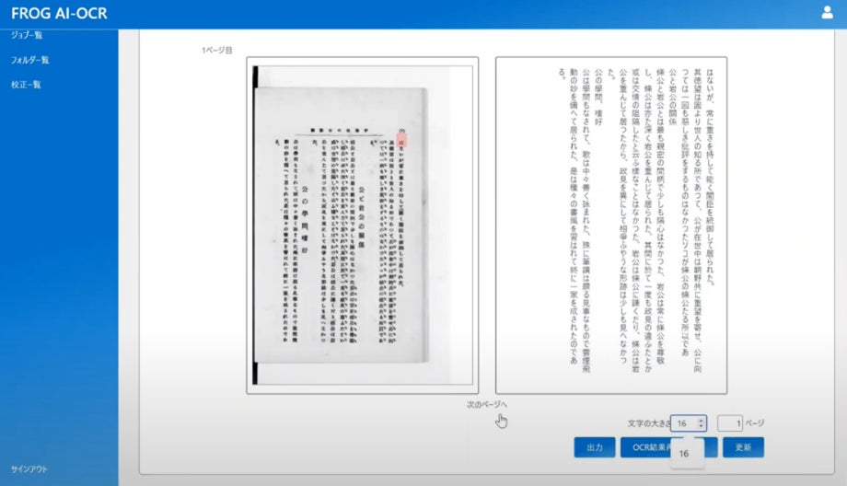Open 校正一覧 in the sidebar
This screenshot has width=847, height=486.
tap(26, 85)
